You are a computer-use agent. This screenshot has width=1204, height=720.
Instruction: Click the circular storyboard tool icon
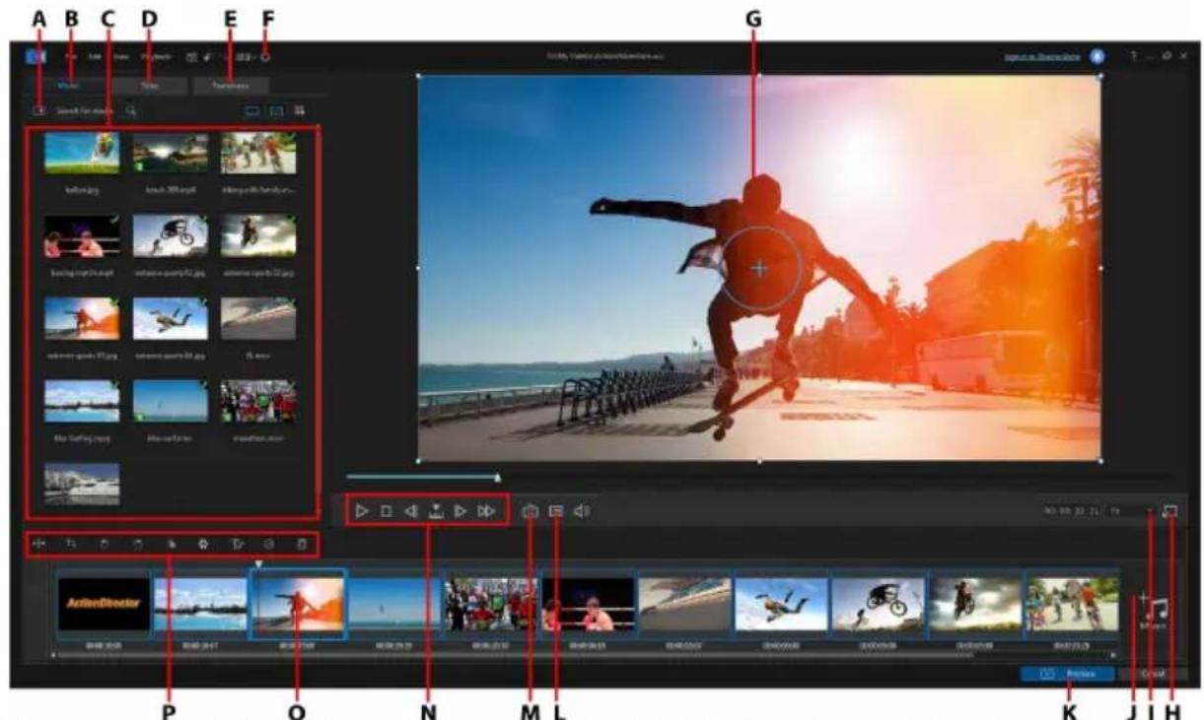point(268,543)
